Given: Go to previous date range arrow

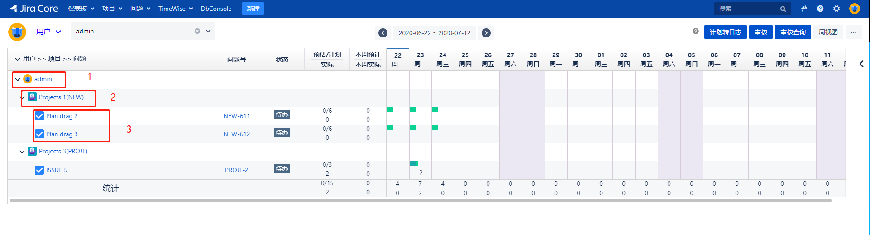Looking at the screenshot, I should click(383, 33).
